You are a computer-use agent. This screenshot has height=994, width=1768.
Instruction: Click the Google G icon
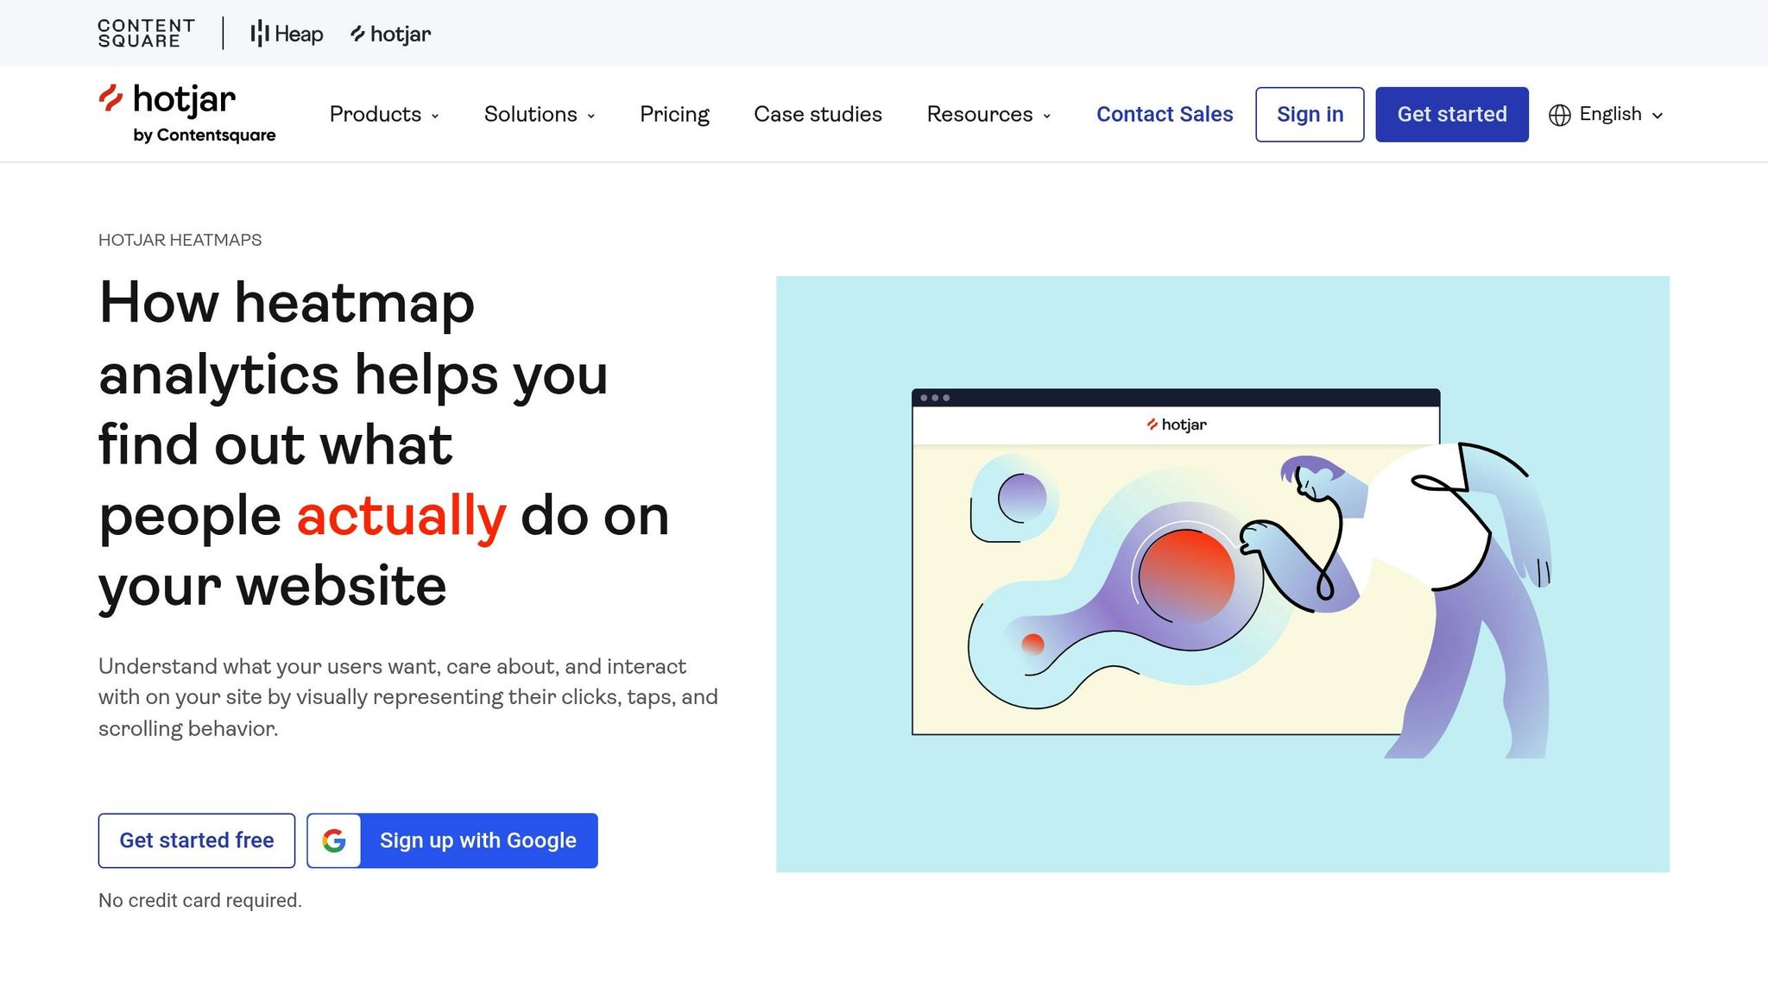pos(334,840)
